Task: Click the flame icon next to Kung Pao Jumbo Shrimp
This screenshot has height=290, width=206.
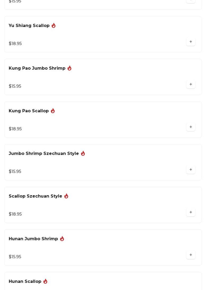Action: (x=69, y=68)
